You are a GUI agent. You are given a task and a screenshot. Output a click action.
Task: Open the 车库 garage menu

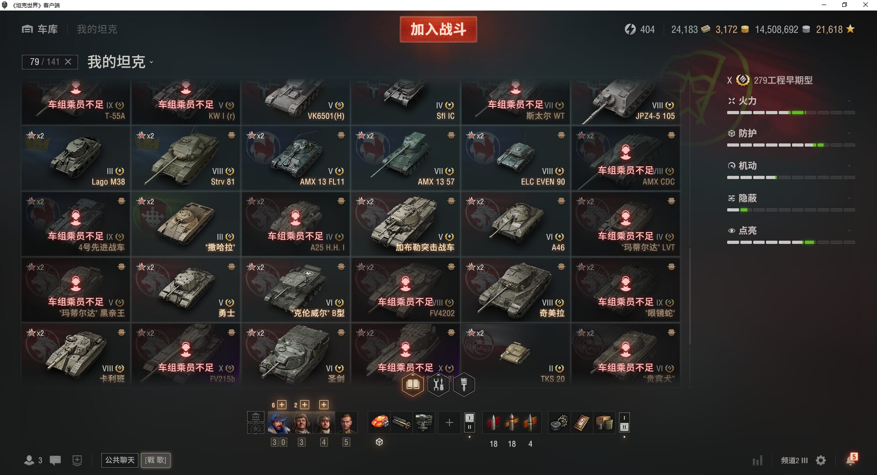40,29
